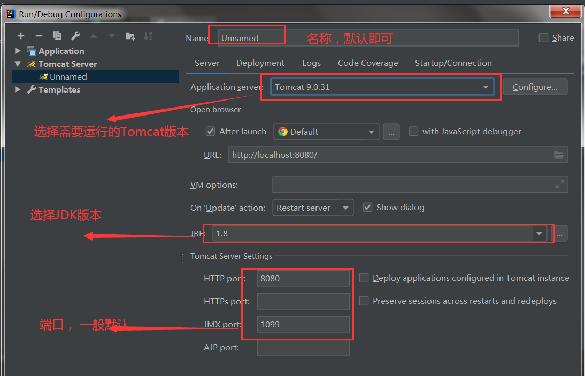The height and width of the screenshot is (376, 585).
Task: Expand the Templates tree node
Action: pyautogui.click(x=18, y=89)
